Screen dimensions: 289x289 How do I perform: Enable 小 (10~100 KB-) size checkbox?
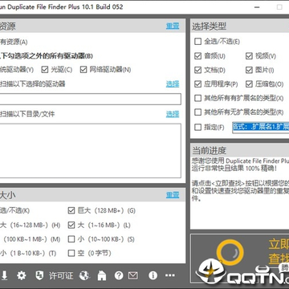click(x=71, y=239)
